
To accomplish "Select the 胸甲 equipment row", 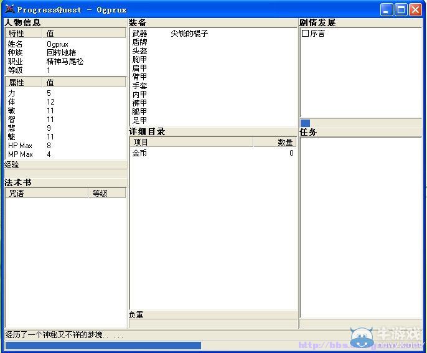I will click(213, 59).
